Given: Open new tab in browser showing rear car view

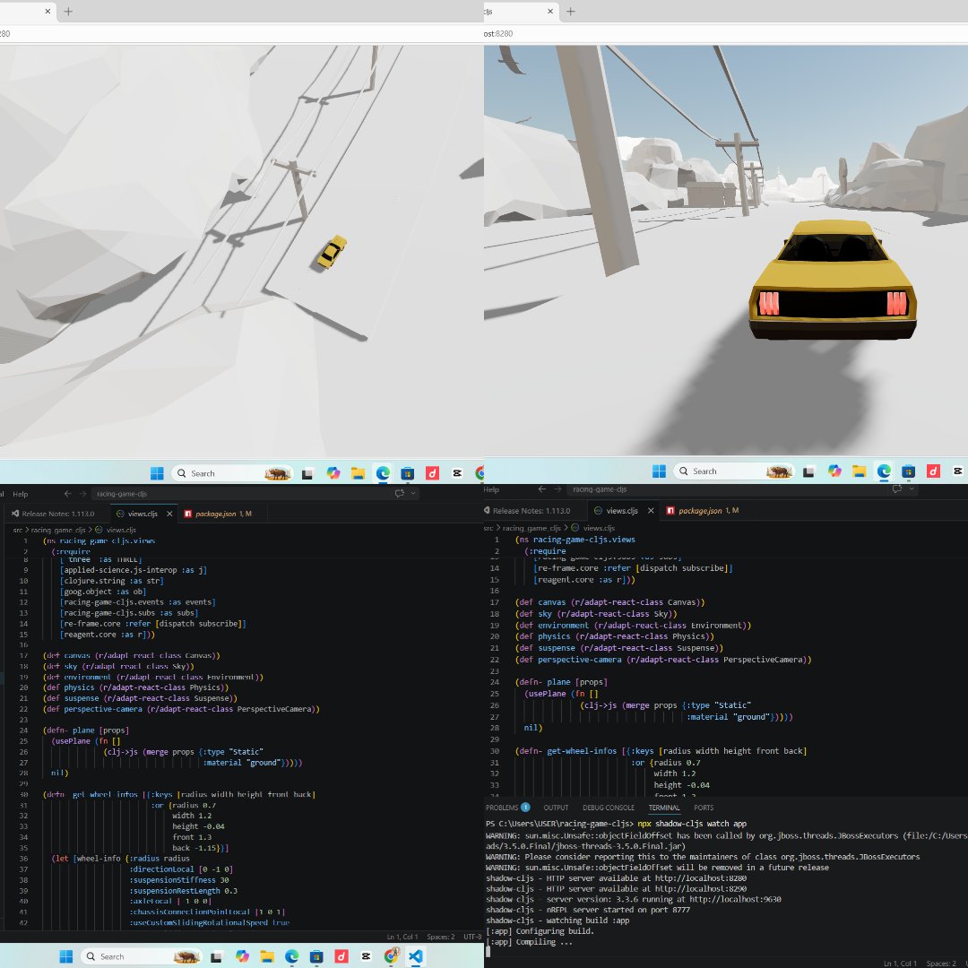Looking at the screenshot, I should (x=570, y=12).
